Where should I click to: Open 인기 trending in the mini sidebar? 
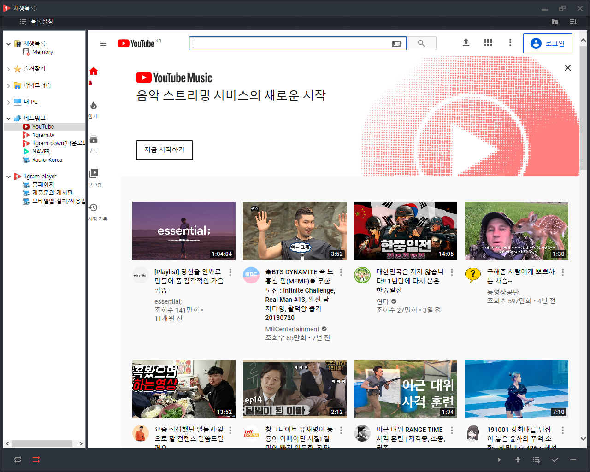click(94, 110)
